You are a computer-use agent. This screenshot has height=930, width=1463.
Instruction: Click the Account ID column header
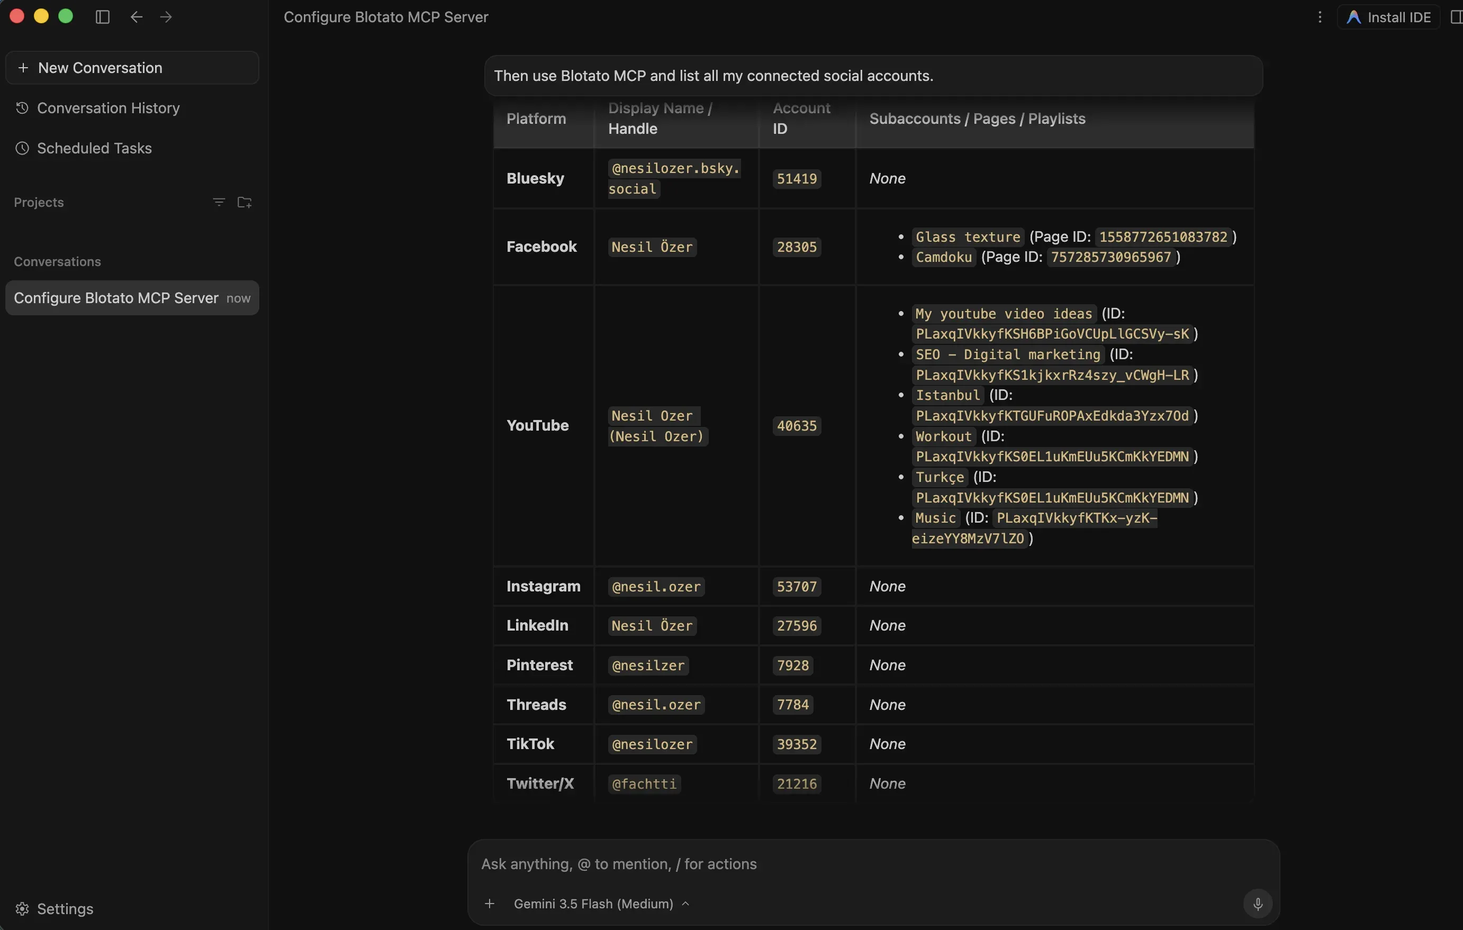[x=801, y=118]
